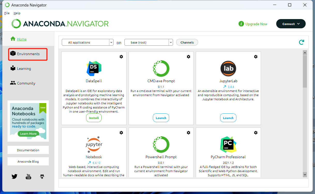Click the JupyterLab lab logo icon
The height and width of the screenshot is (194, 315).
coord(228,69)
